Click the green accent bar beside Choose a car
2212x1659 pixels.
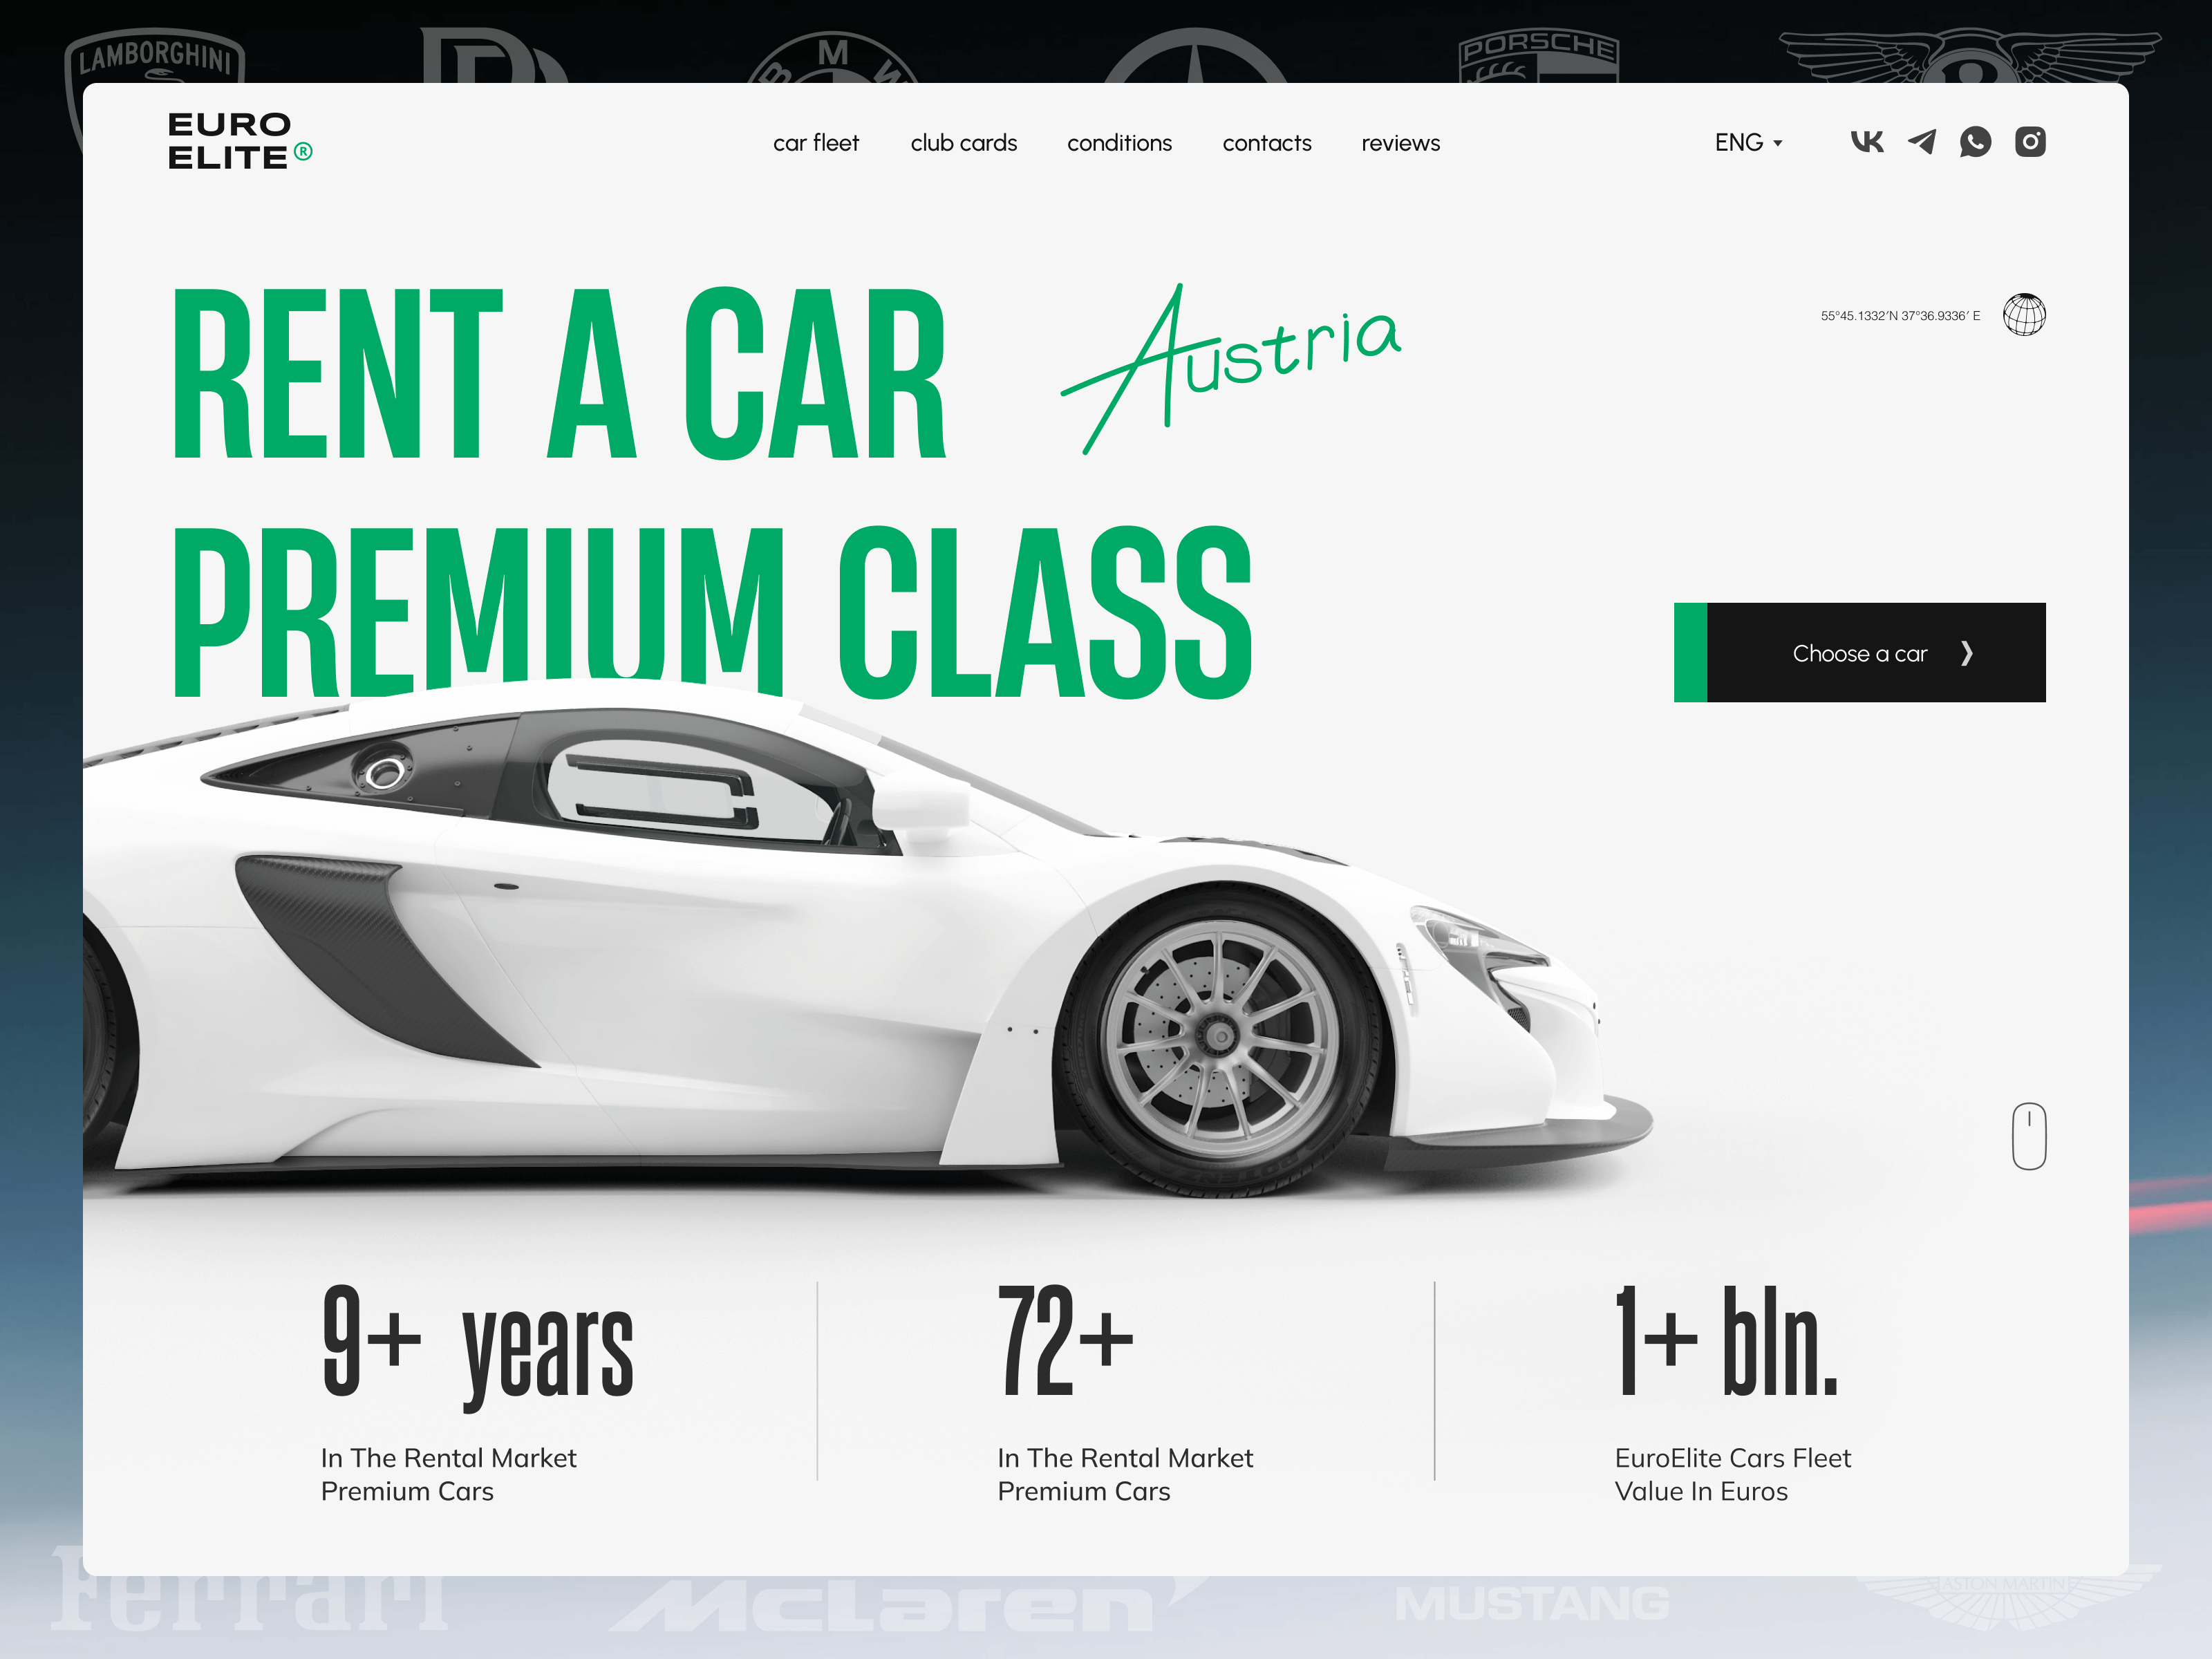point(1690,652)
